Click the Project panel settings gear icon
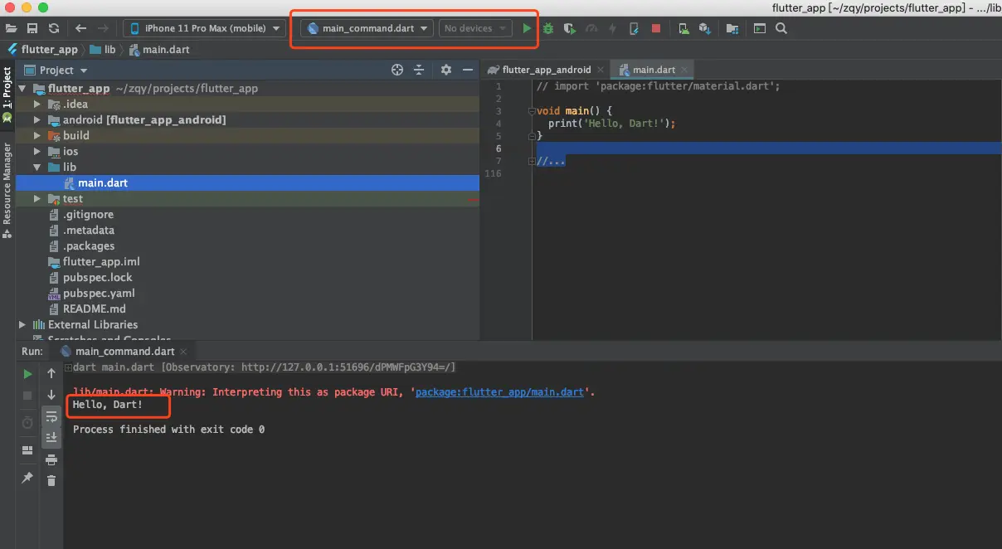 [x=446, y=70]
